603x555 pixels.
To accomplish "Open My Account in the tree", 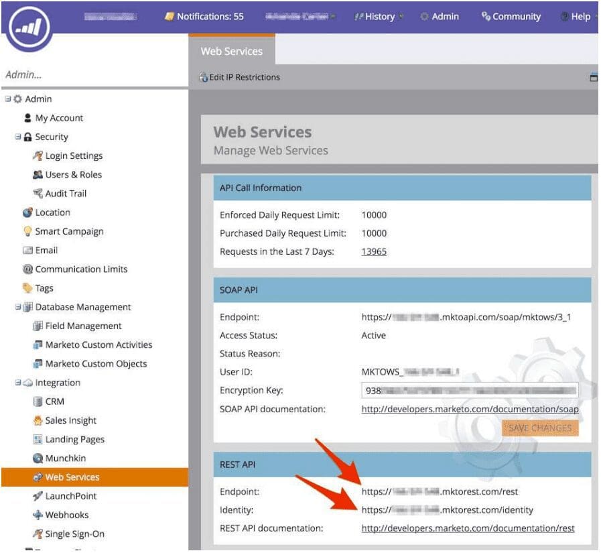I will click(x=59, y=118).
